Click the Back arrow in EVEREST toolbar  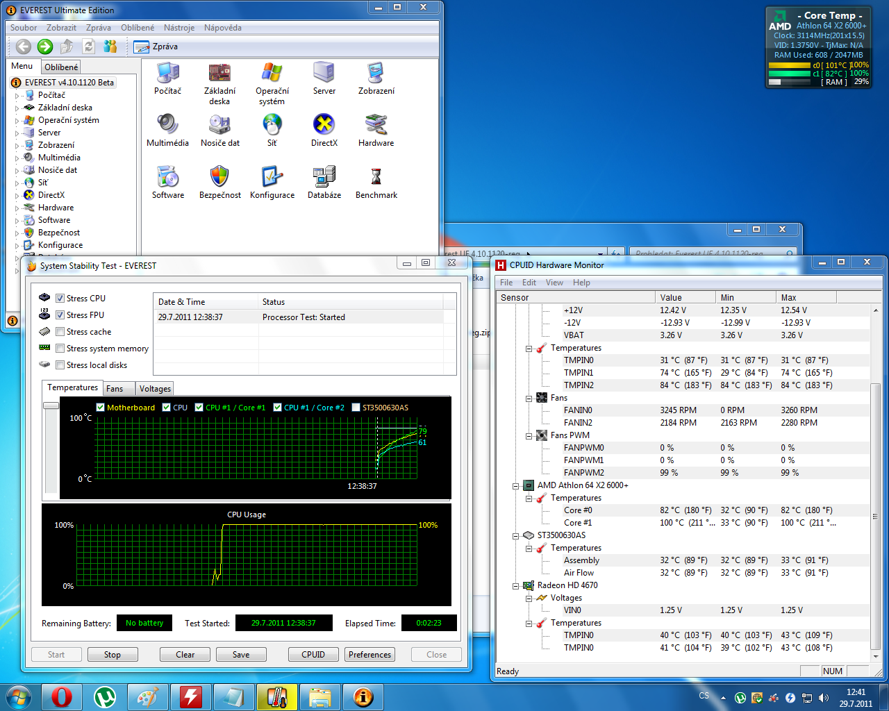pyautogui.click(x=24, y=47)
